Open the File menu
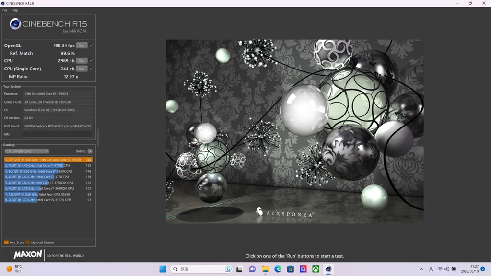Image resolution: width=491 pixels, height=276 pixels. tap(5, 10)
